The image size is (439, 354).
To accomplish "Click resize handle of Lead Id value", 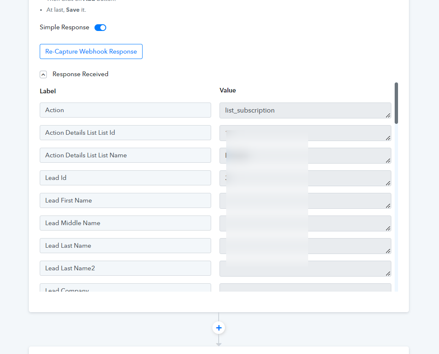I will (x=388, y=183).
